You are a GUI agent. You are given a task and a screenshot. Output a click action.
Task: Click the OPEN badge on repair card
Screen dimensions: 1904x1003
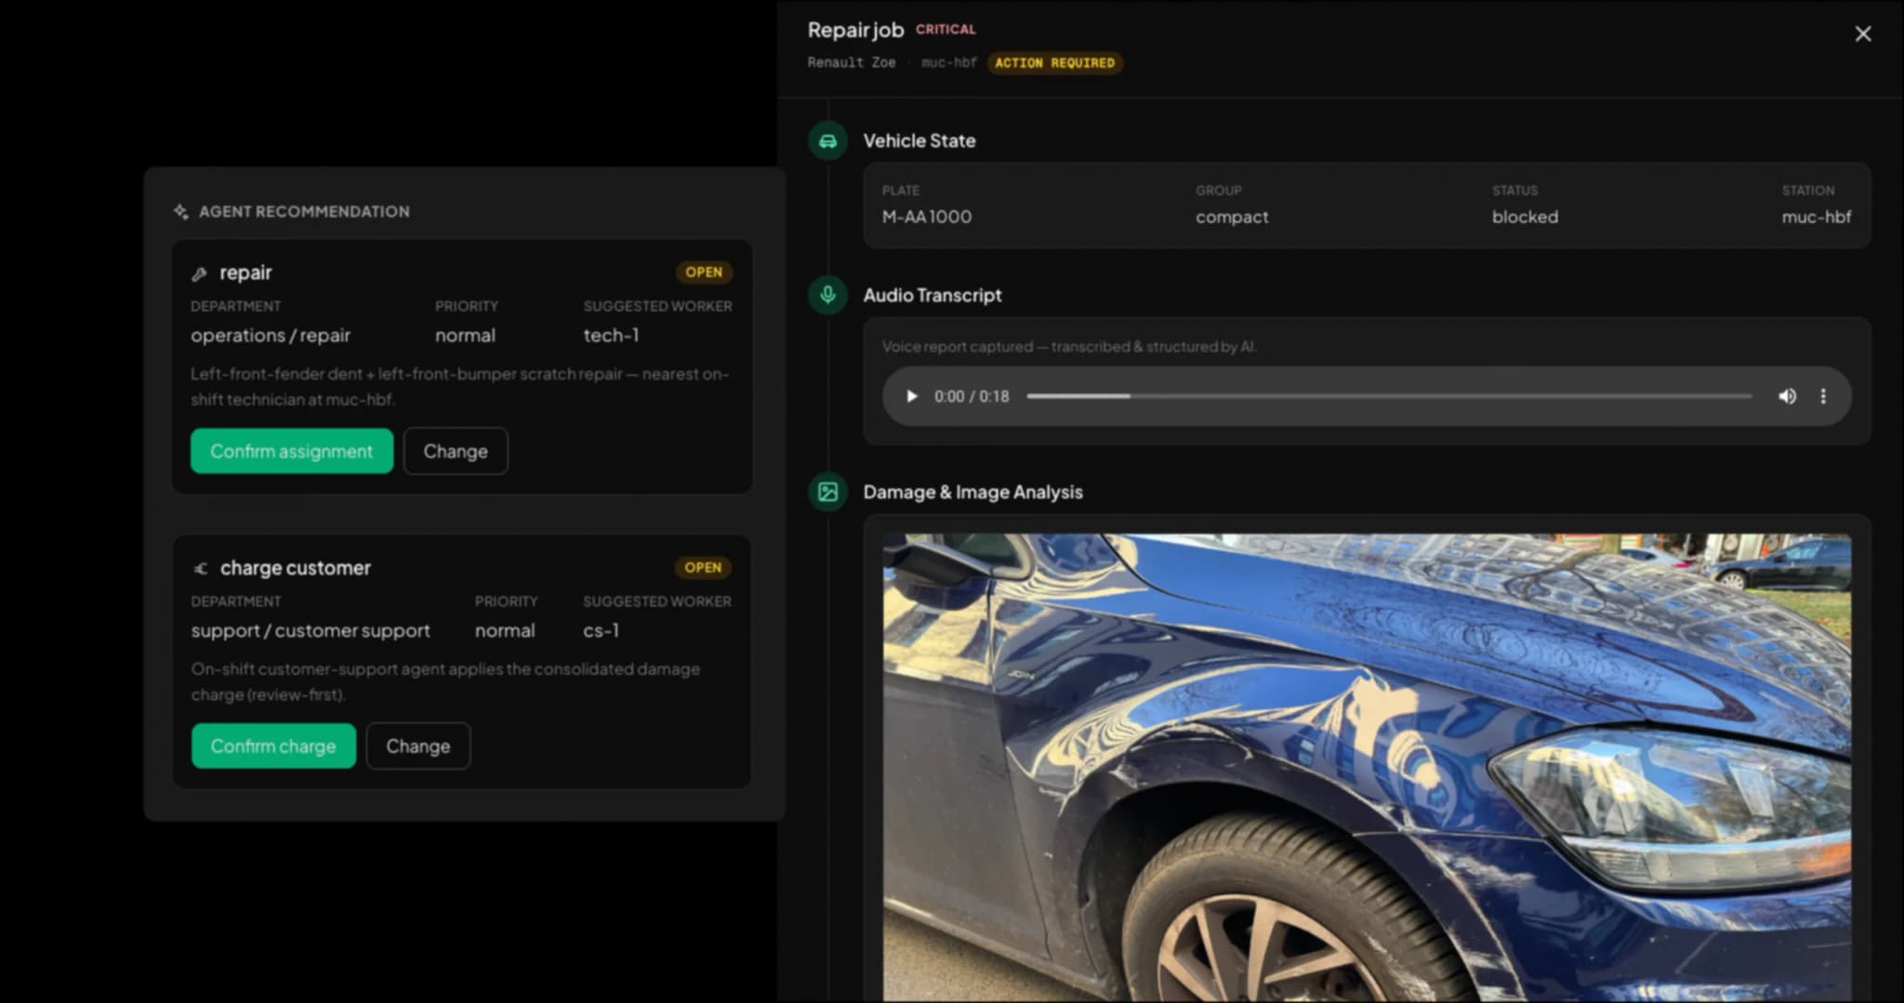704,272
